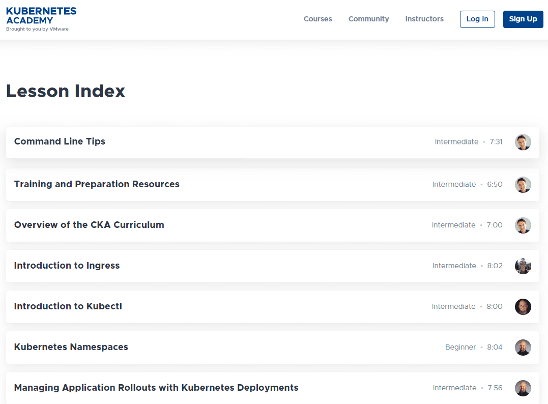The width and height of the screenshot is (548, 404).
Task: Click the Introduction to Ingress instructor photo
Action: (523, 266)
